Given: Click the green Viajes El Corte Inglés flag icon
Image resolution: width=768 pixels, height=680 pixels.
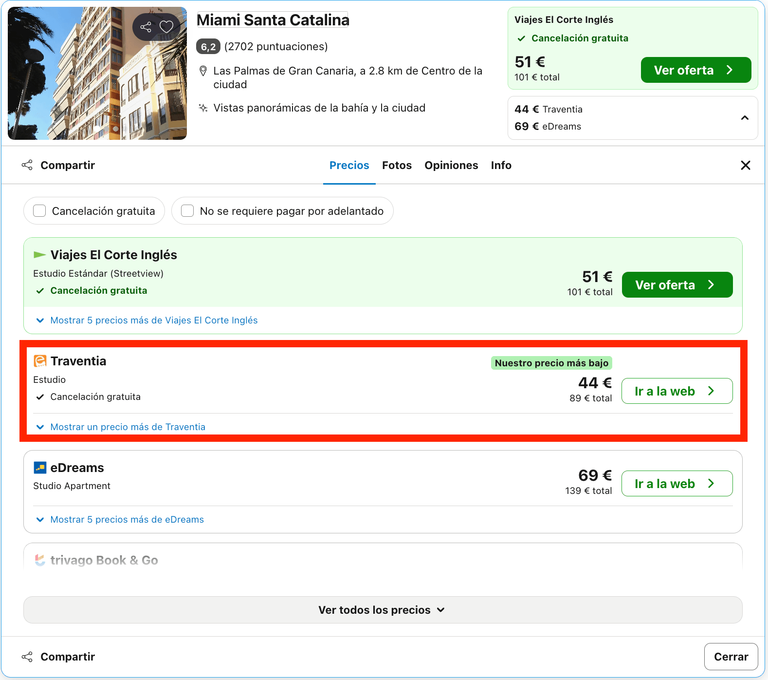Looking at the screenshot, I should tap(39, 255).
